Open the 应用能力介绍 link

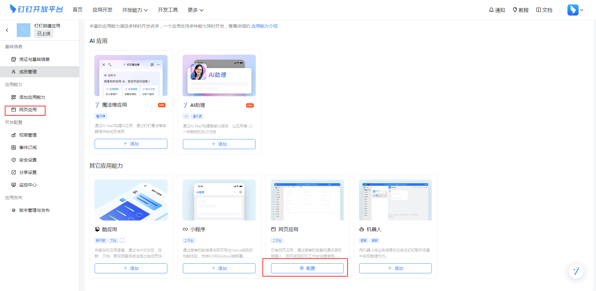(264, 26)
